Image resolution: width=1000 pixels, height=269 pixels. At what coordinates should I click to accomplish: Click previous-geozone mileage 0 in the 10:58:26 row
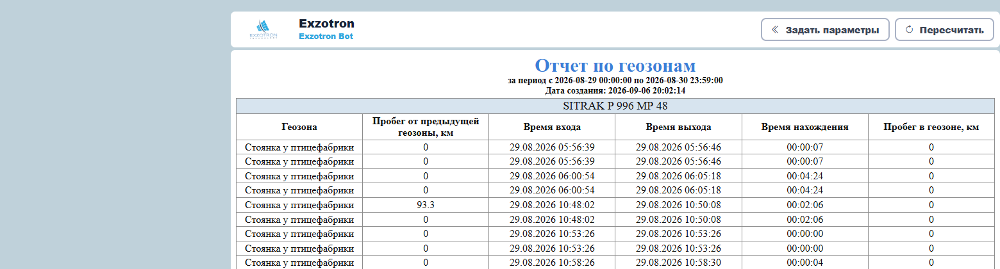[426, 263]
